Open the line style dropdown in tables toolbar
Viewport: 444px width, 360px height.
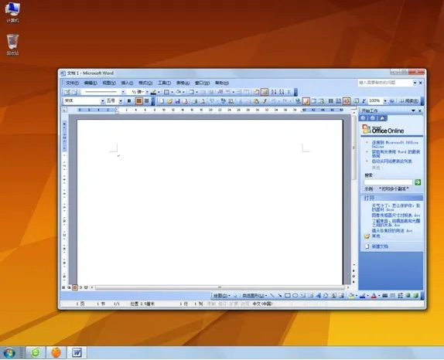[x=123, y=92]
